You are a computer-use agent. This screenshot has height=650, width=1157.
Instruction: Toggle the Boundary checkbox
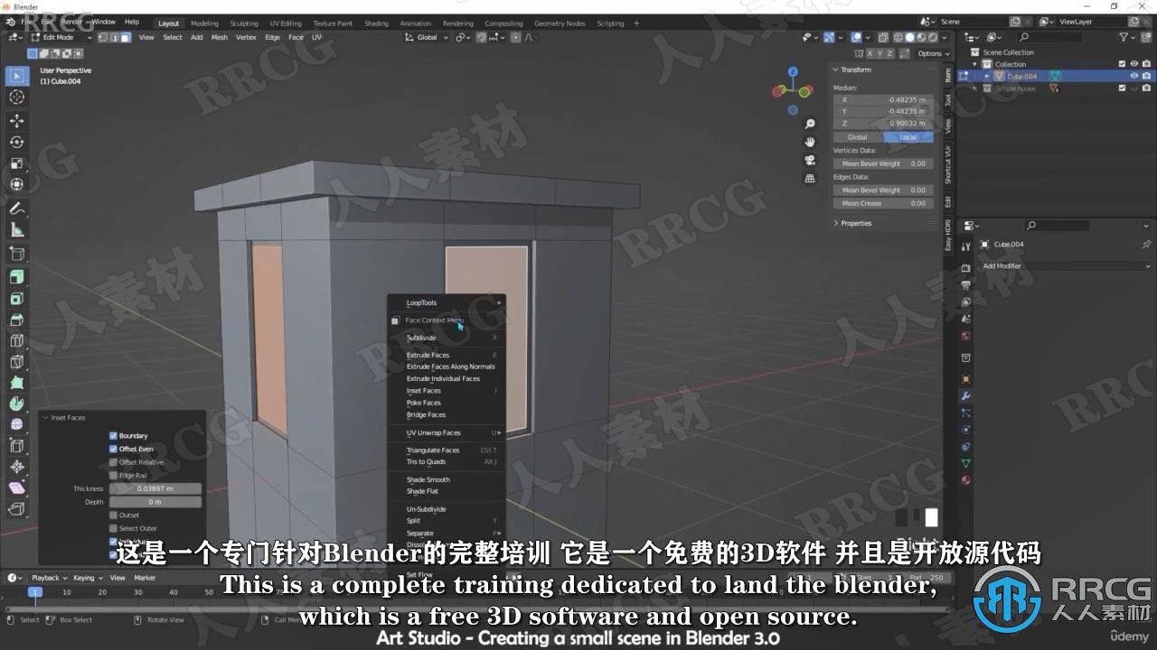click(113, 435)
